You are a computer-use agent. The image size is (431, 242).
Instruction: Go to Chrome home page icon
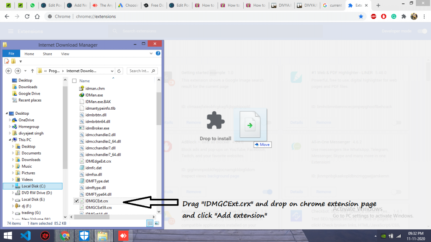[x=37, y=16]
